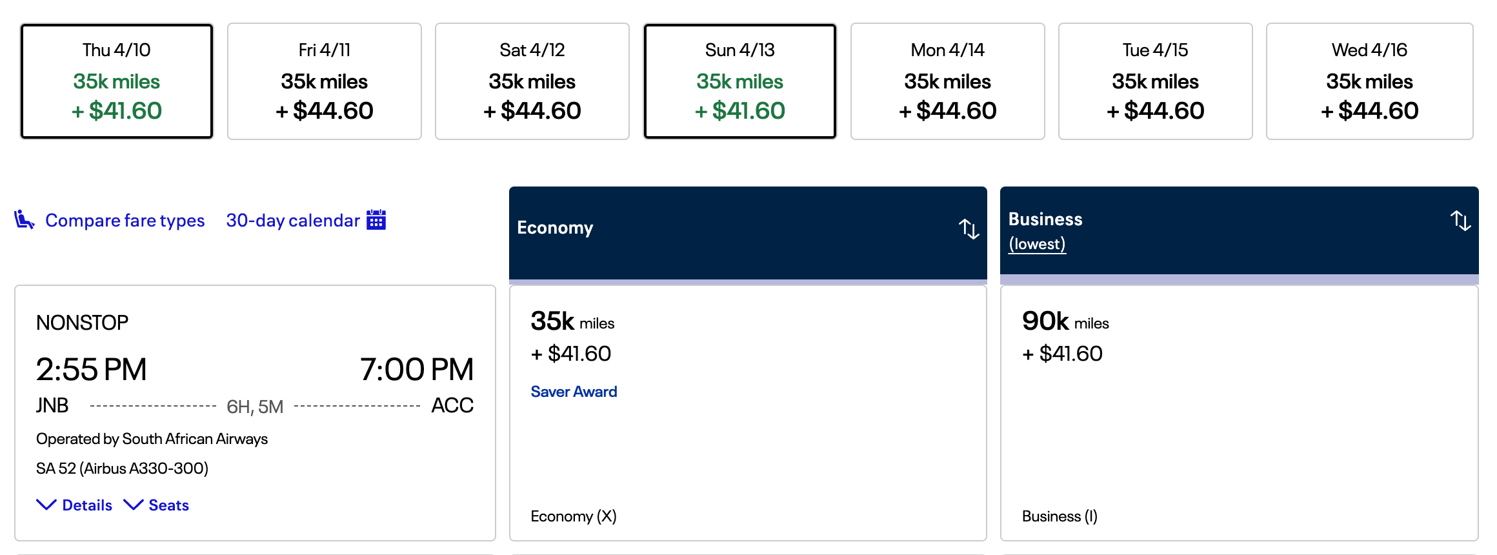Select the Wed 4/16 date card
The height and width of the screenshot is (555, 1497).
click(x=1369, y=81)
